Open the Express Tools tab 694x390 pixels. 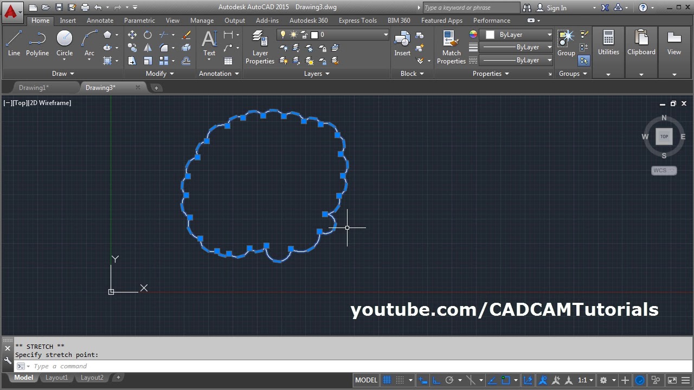pos(358,21)
